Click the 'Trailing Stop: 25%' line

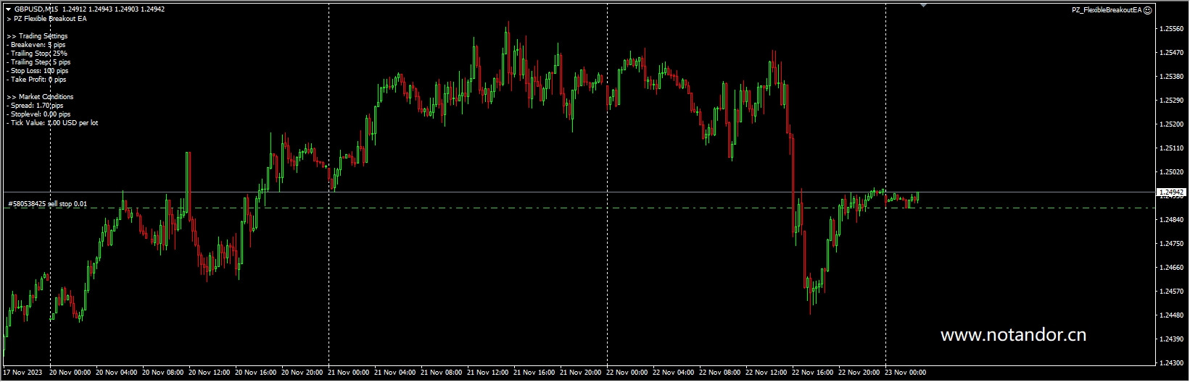click(37, 54)
